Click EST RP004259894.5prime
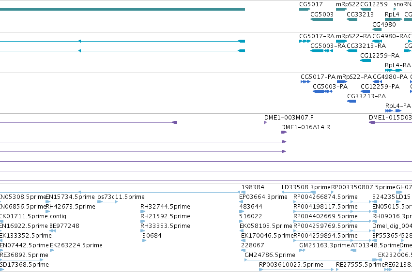The width and height of the screenshot is (412, 272). (325, 236)
